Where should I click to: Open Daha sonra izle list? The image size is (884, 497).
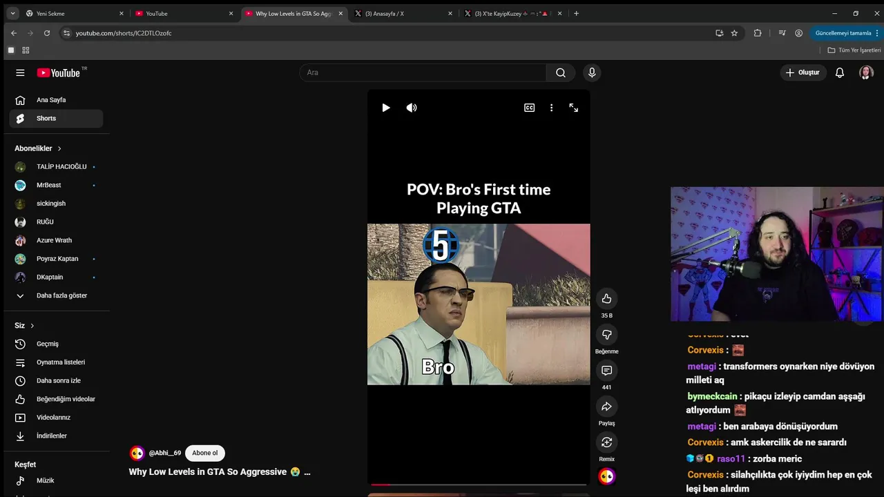click(57, 381)
